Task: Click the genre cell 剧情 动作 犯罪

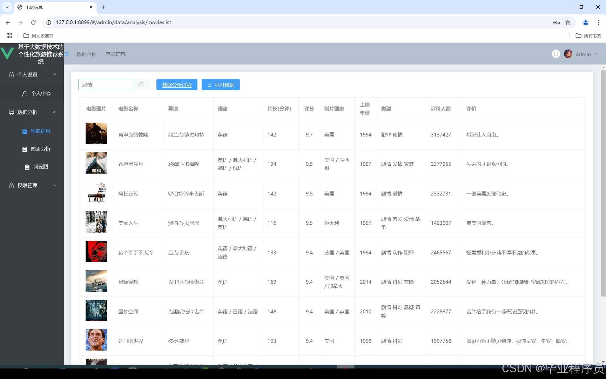Action: click(397, 253)
